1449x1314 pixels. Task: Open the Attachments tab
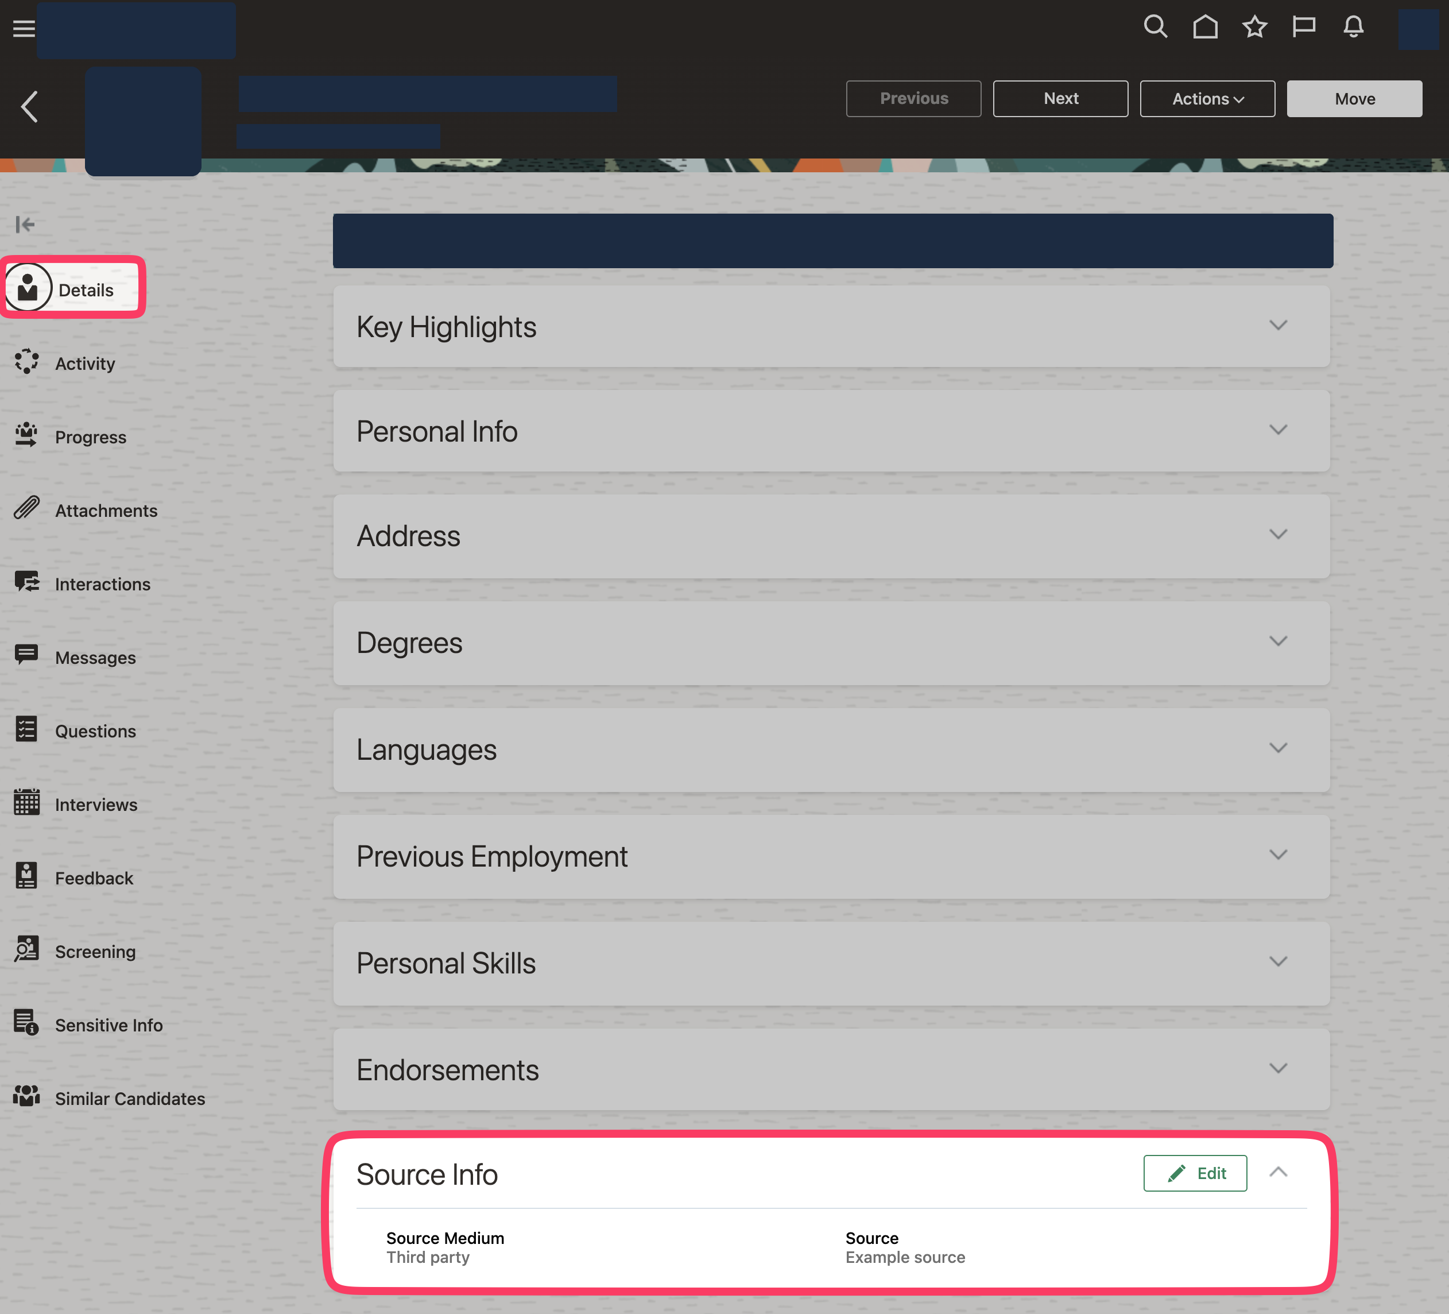(x=106, y=511)
